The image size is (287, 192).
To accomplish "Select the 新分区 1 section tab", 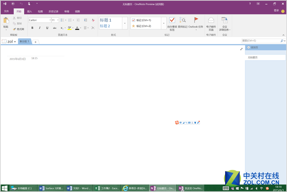I will (24, 41).
